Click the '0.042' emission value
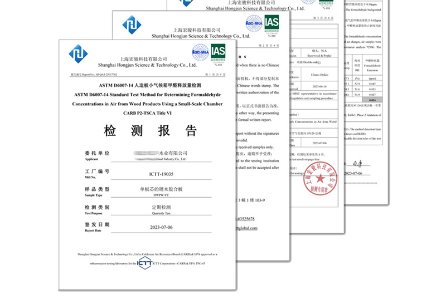Viewport: 446px width, 304px height. pyautogui.click(x=372, y=84)
